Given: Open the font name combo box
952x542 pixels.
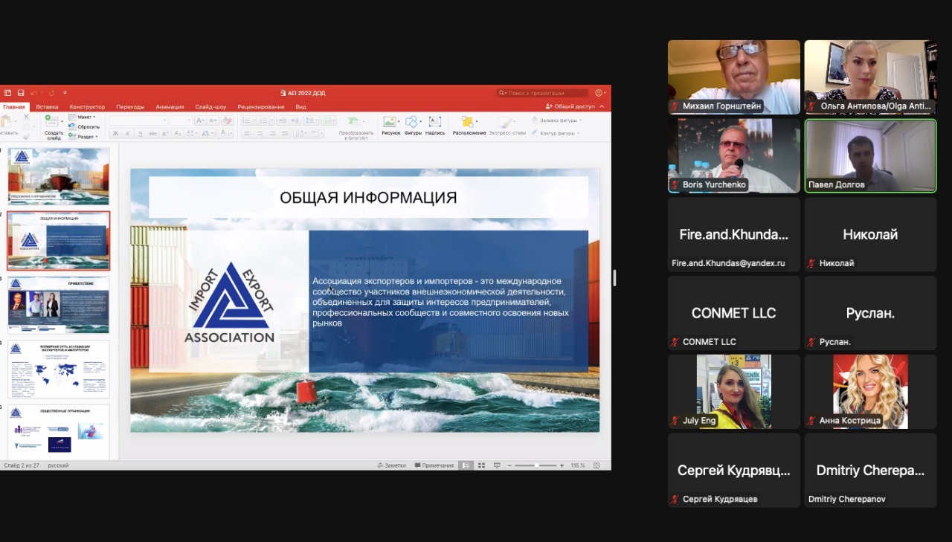Looking at the screenshot, I should [x=138, y=120].
